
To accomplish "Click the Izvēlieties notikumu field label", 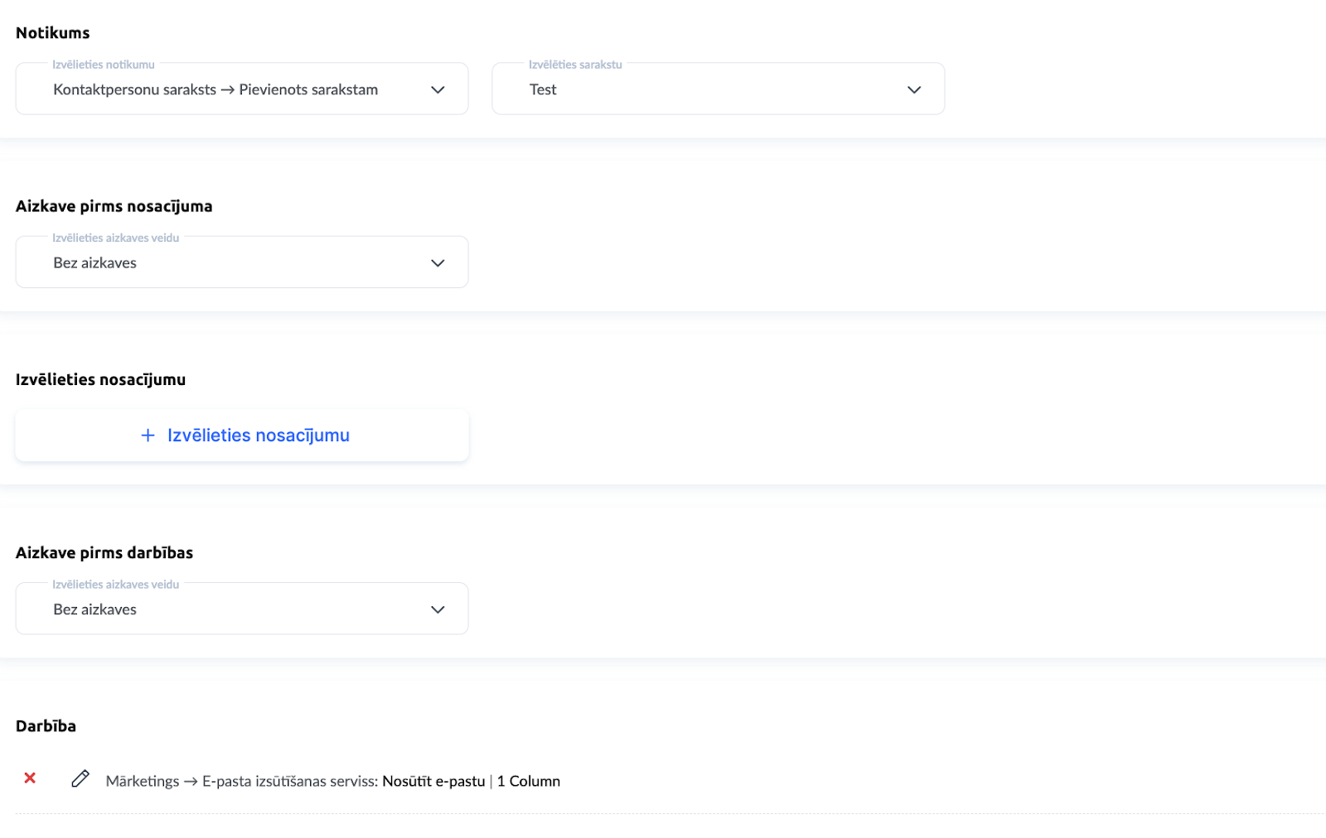I will click(104, 65).
